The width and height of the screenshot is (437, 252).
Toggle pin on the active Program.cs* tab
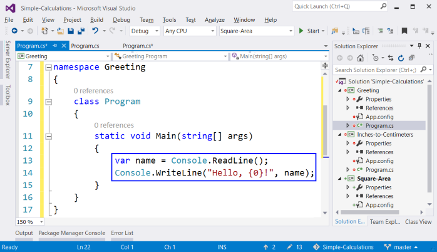click(x=55, y=46)
